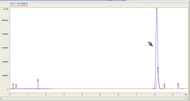Click the min unit label on time axis
The width and height of the screenshot is (190, 101).
coord(186,95)
